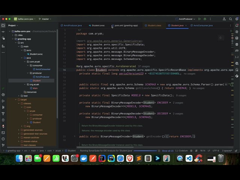This screenshot has height=180, width=240.
Task: Run the AvroProducer configuration
Action: pos(199,19)
